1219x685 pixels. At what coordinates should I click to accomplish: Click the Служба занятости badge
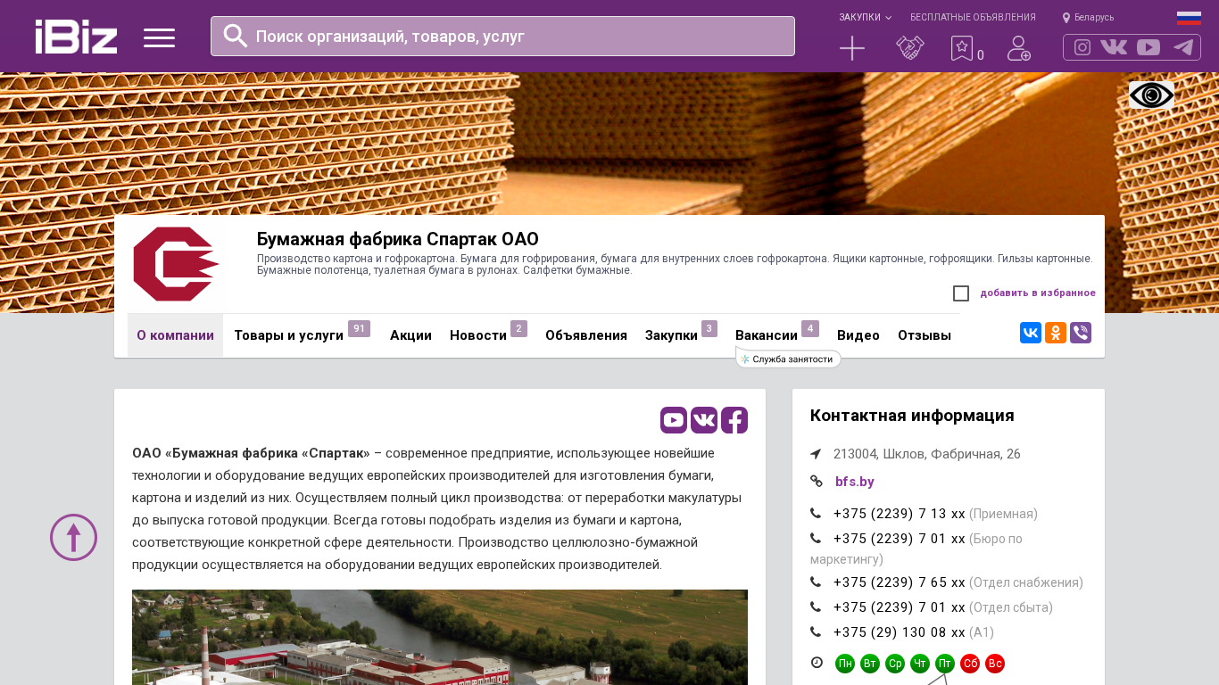pos(789,359)
